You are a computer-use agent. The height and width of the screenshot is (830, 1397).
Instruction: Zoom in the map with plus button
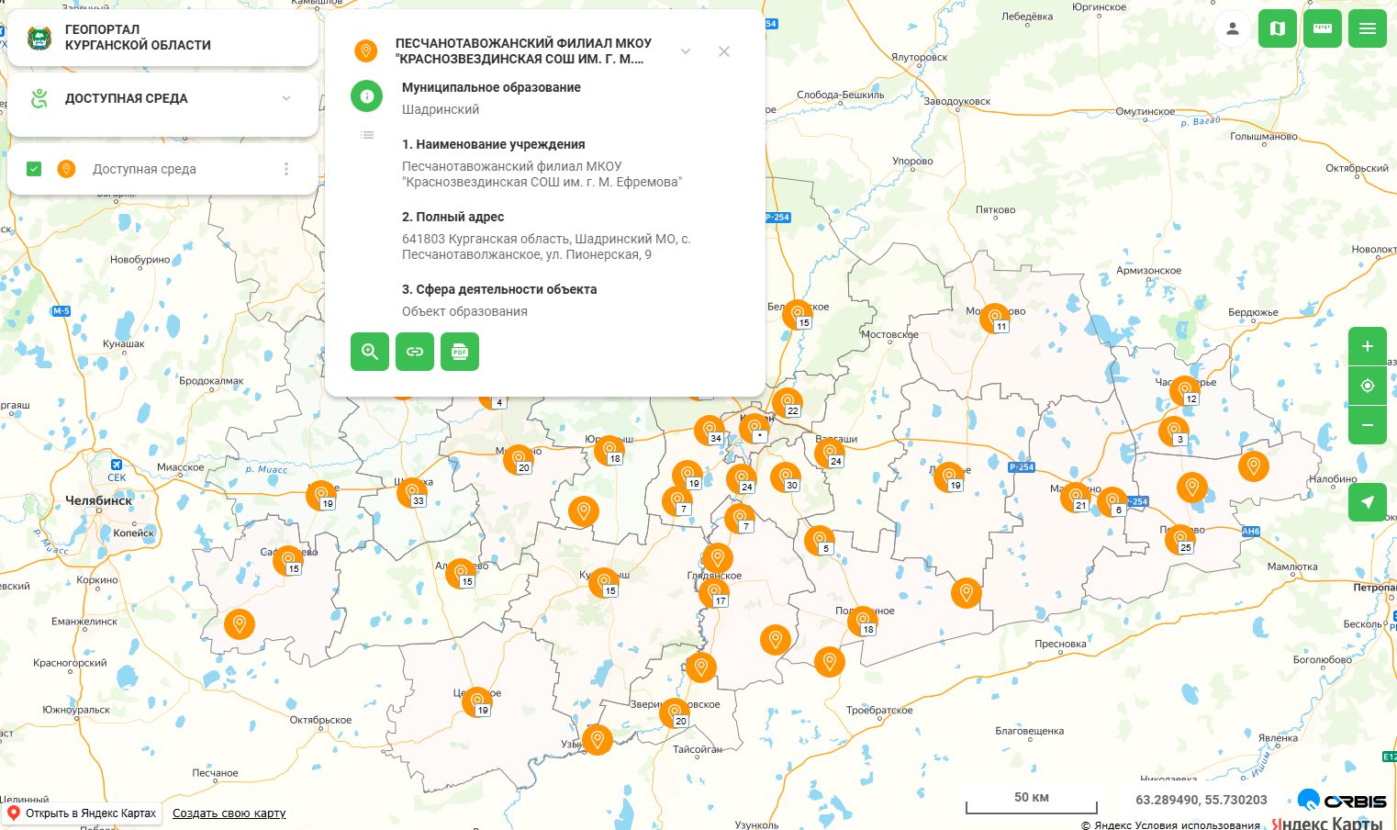pos(1367,346)
